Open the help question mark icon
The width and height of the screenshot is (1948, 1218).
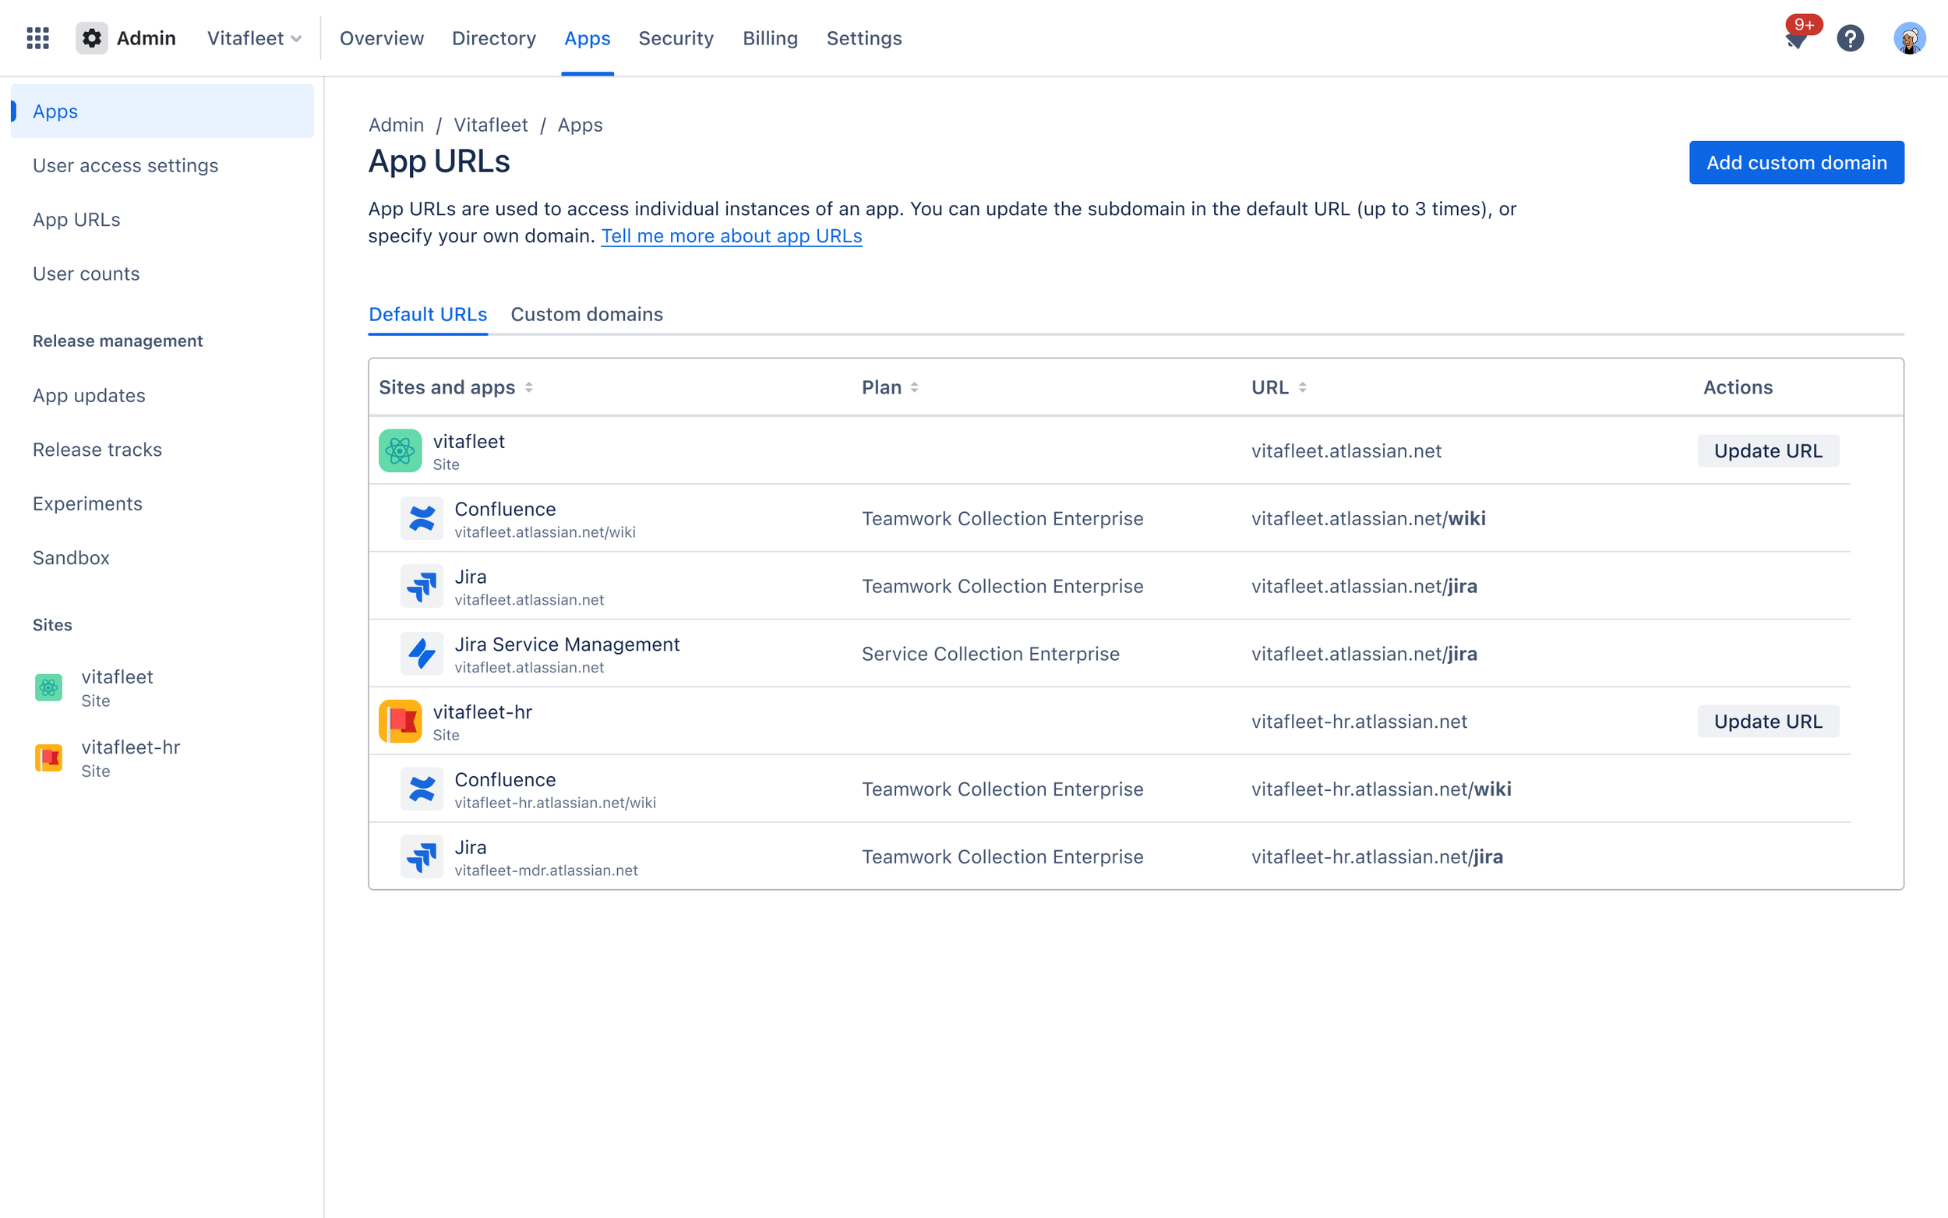1851,38
